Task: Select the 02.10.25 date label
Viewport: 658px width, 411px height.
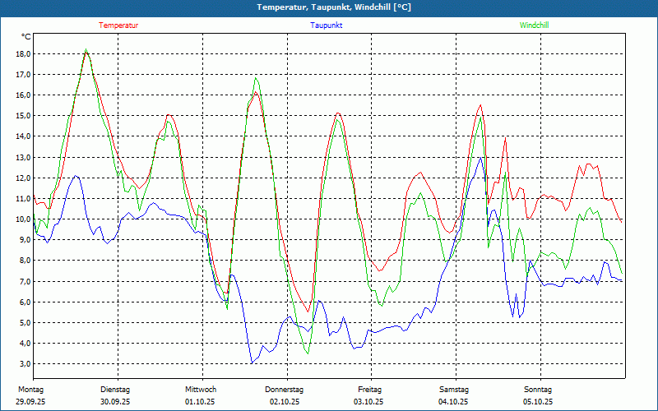Action: [285, 401]
